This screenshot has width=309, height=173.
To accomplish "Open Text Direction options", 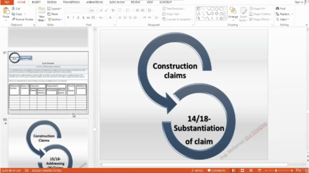I will pos(174,9).
